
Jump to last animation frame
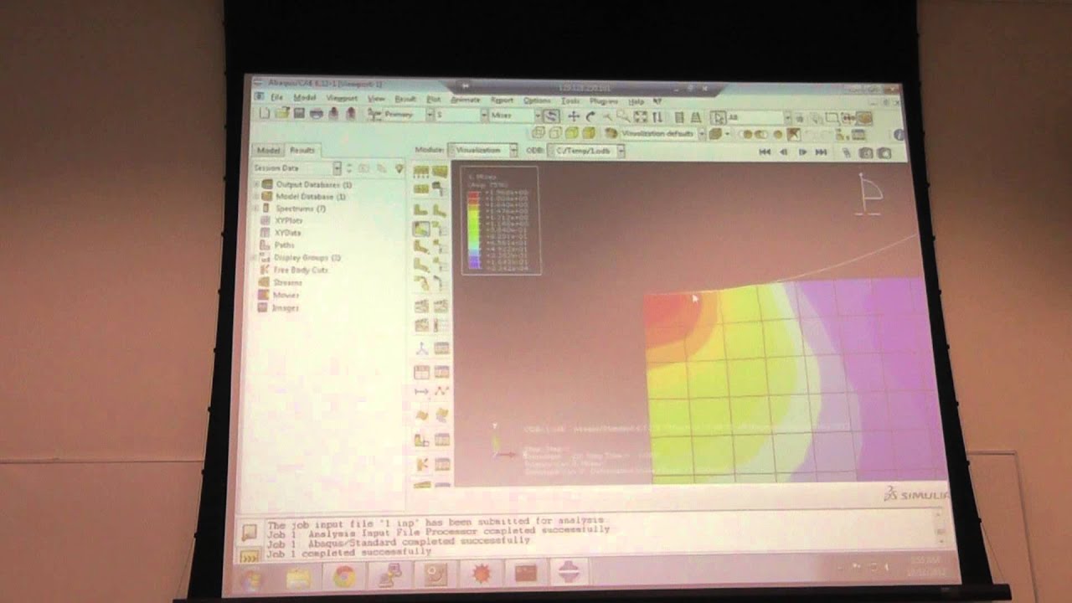tap(821, 152)
